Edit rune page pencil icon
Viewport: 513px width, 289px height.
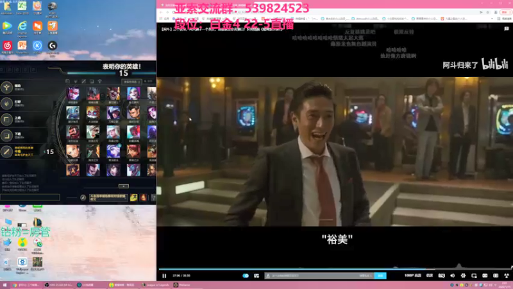[x=83, y=198]
